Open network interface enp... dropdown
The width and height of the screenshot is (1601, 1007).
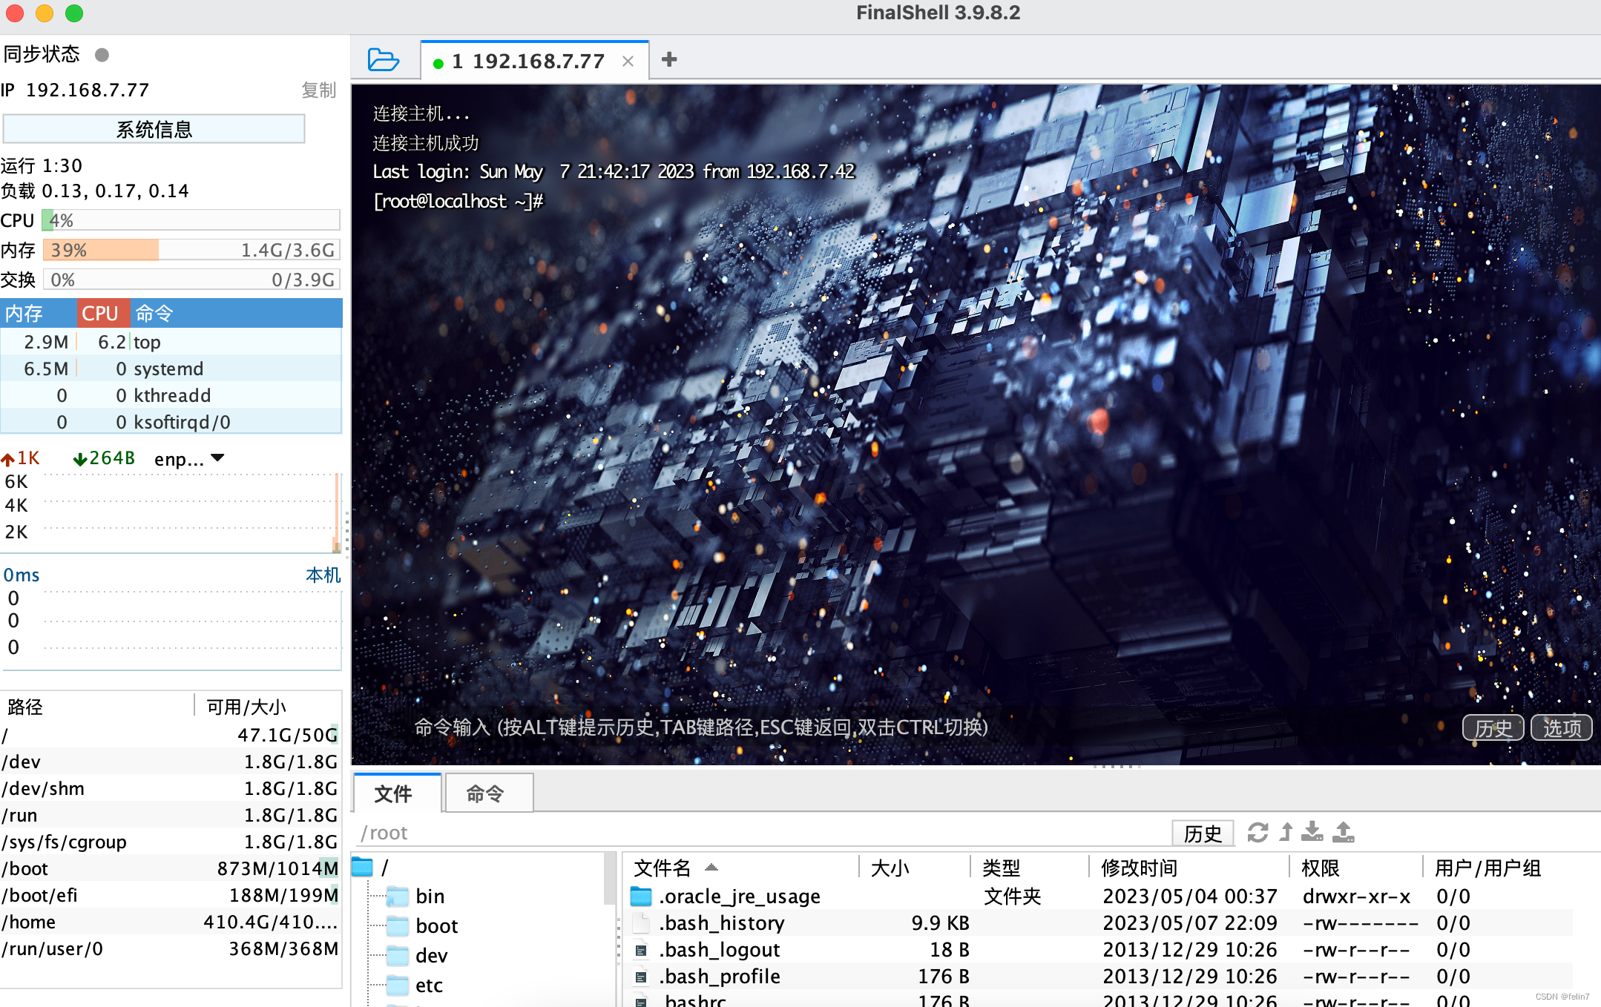(189, 459)
